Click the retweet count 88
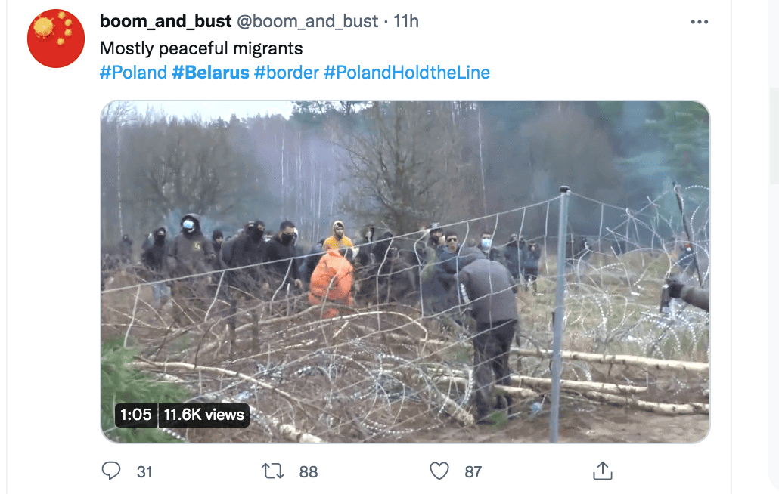Viewport: 779px width, 494px height. click(309, 471)
